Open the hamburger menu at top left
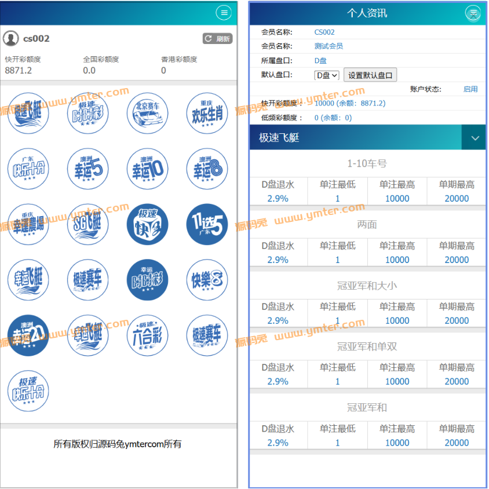This screenshot has height=489, width=489. pos(224,12)
